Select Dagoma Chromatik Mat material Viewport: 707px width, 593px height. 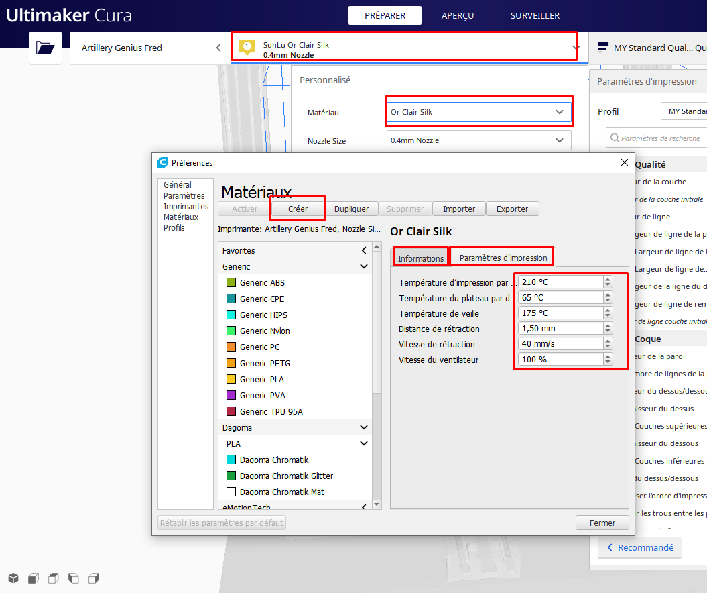pos(296,492)
